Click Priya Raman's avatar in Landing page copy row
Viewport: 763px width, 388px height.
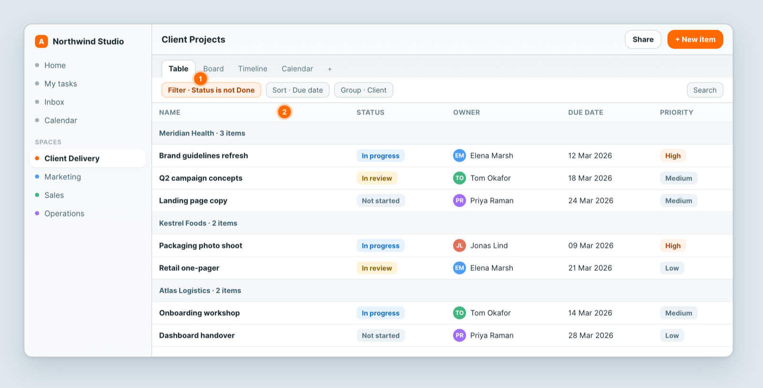459,200
